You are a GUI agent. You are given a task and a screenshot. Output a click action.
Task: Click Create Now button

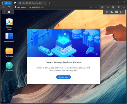[63, 77]
